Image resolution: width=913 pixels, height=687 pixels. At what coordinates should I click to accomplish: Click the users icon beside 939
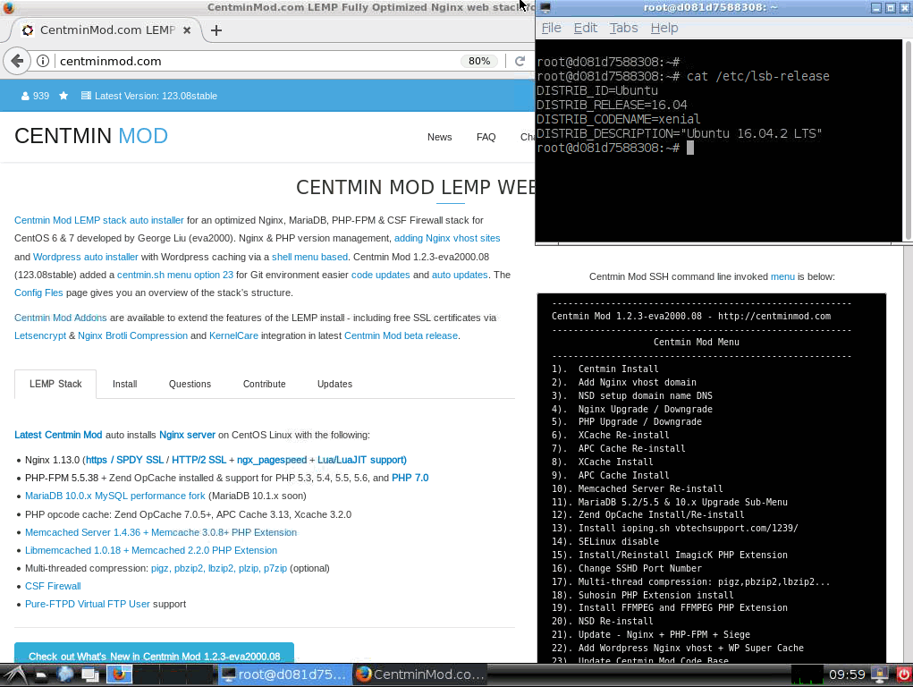click(25, 96)
